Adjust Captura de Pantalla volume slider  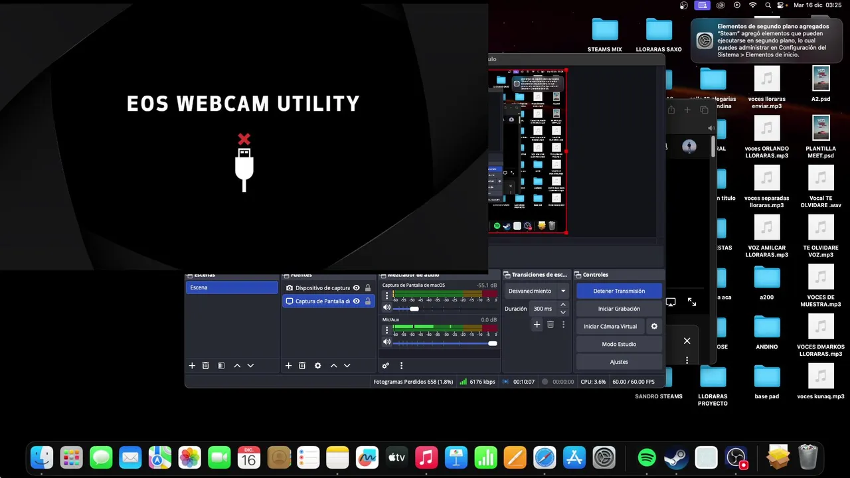[414, 309]
